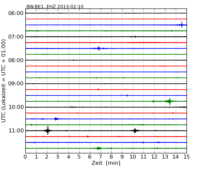
Task: Select x-axis tick label 2
Action: click(47, 157)
